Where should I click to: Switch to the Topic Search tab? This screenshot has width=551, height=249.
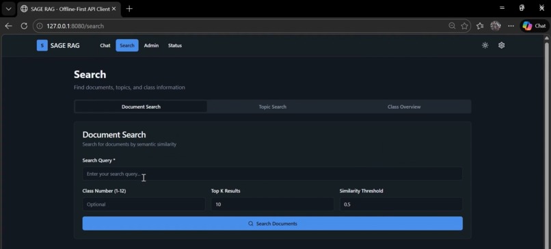(x=272, y=107)
